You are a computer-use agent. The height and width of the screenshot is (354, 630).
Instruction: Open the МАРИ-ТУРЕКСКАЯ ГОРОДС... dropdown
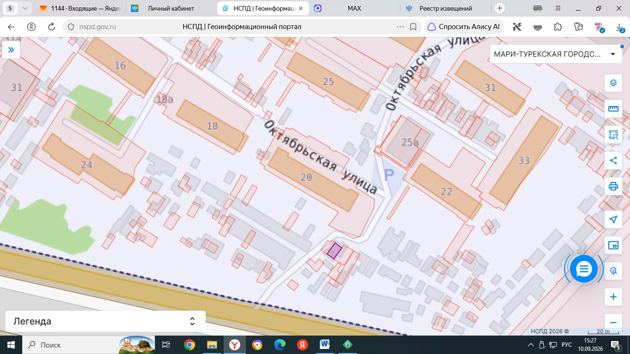[555, 54]
